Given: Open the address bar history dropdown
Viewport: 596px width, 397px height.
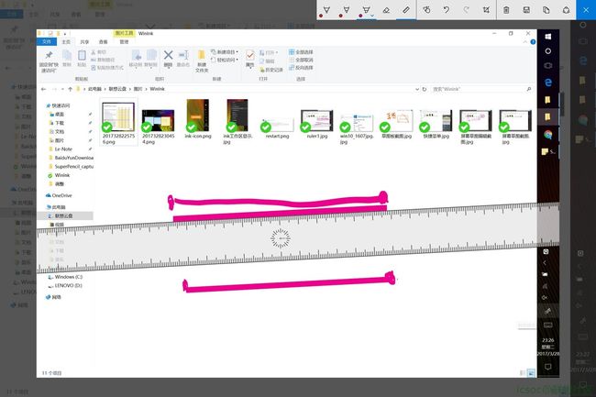Looking at the screenshot, I should click(x=417, y=89).
